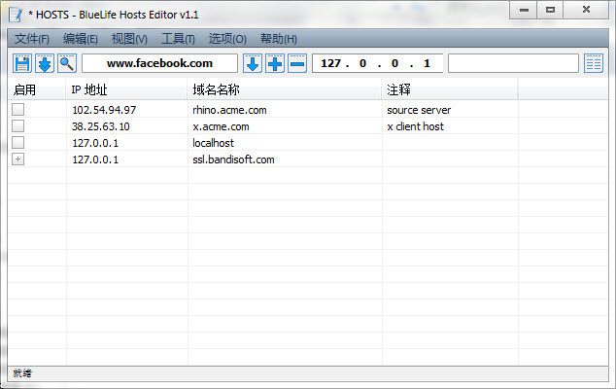Image resolution: width=616 pixels, height=389 pixels.
Task: Toggle plus checkbox for ssl.bandisoft.com entry
Action: pos(18,159)
